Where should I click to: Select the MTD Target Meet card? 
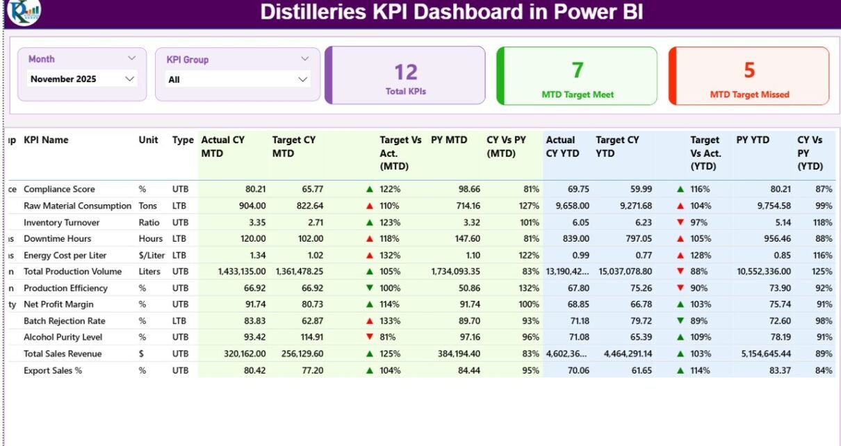point(577,76)
